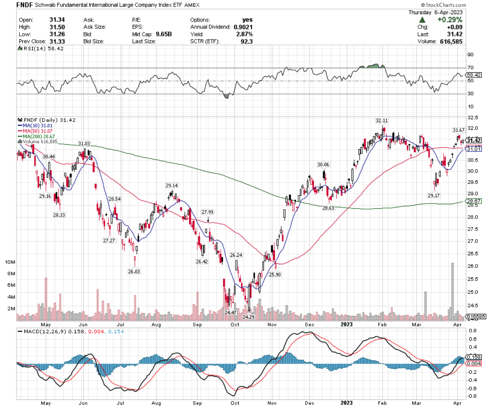Click the MACD histogram value 0.154
Viewport: 487px width, 407px height.
click(116, 332)
